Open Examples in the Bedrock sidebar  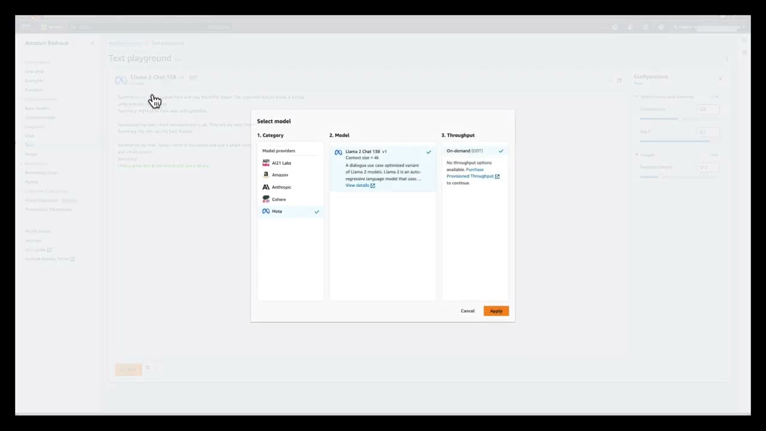pos(34,80)
